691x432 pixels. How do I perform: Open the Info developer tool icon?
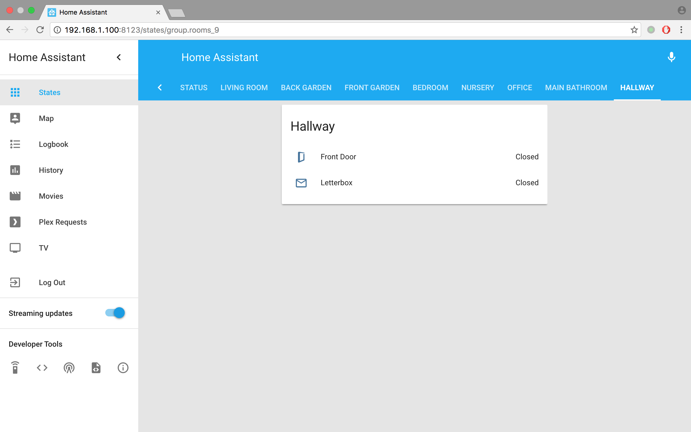click(123, 367)
